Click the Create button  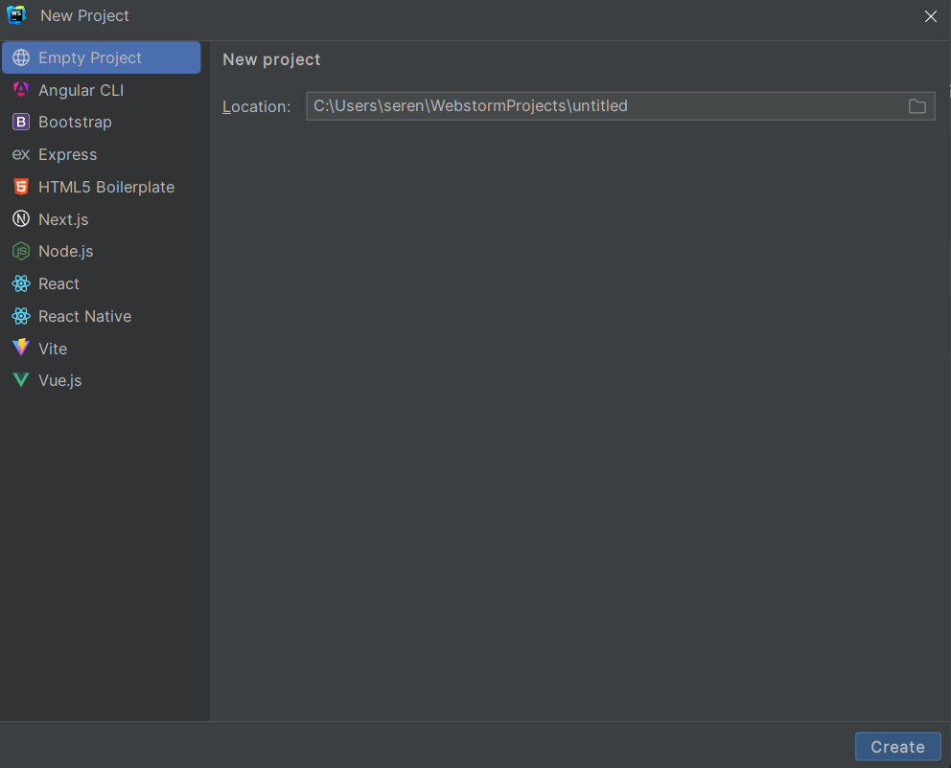[x=897, y=747]
